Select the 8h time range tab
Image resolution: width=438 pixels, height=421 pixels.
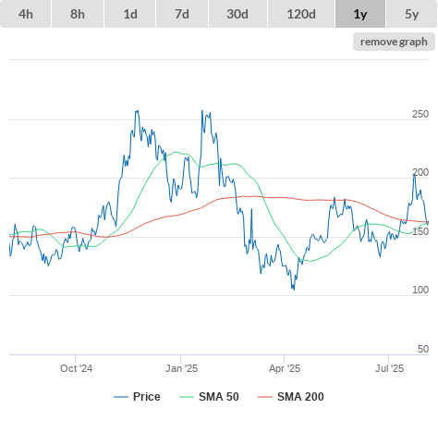tap(78, 14)
